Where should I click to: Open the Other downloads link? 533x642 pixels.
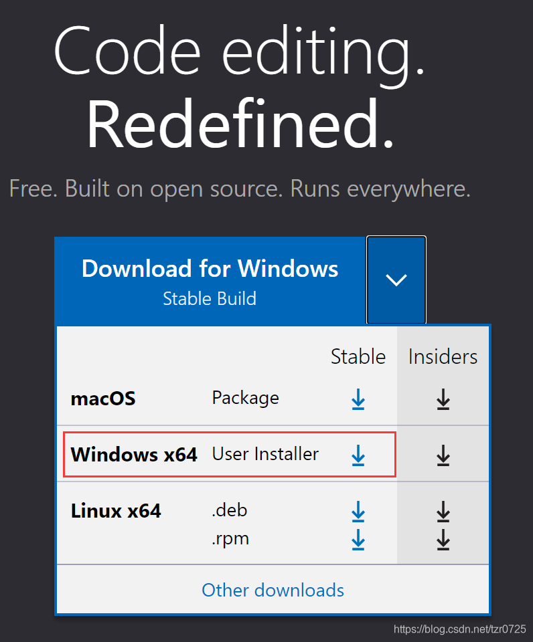coord(273,590)
